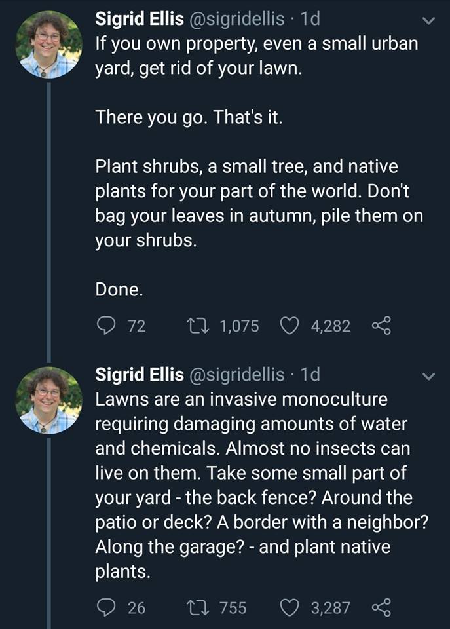
Task: Expand options chevron on the second tweet
Action: (427, 376)
